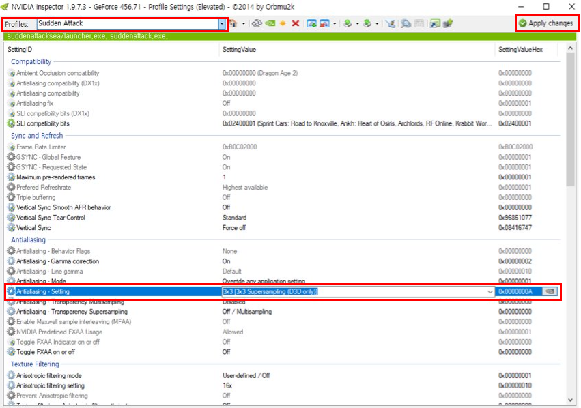The height and width of the screenshot is (408, 581).
Task: Scan for modified profiles with magnifier icon
Action: click(x=406, y=23)
